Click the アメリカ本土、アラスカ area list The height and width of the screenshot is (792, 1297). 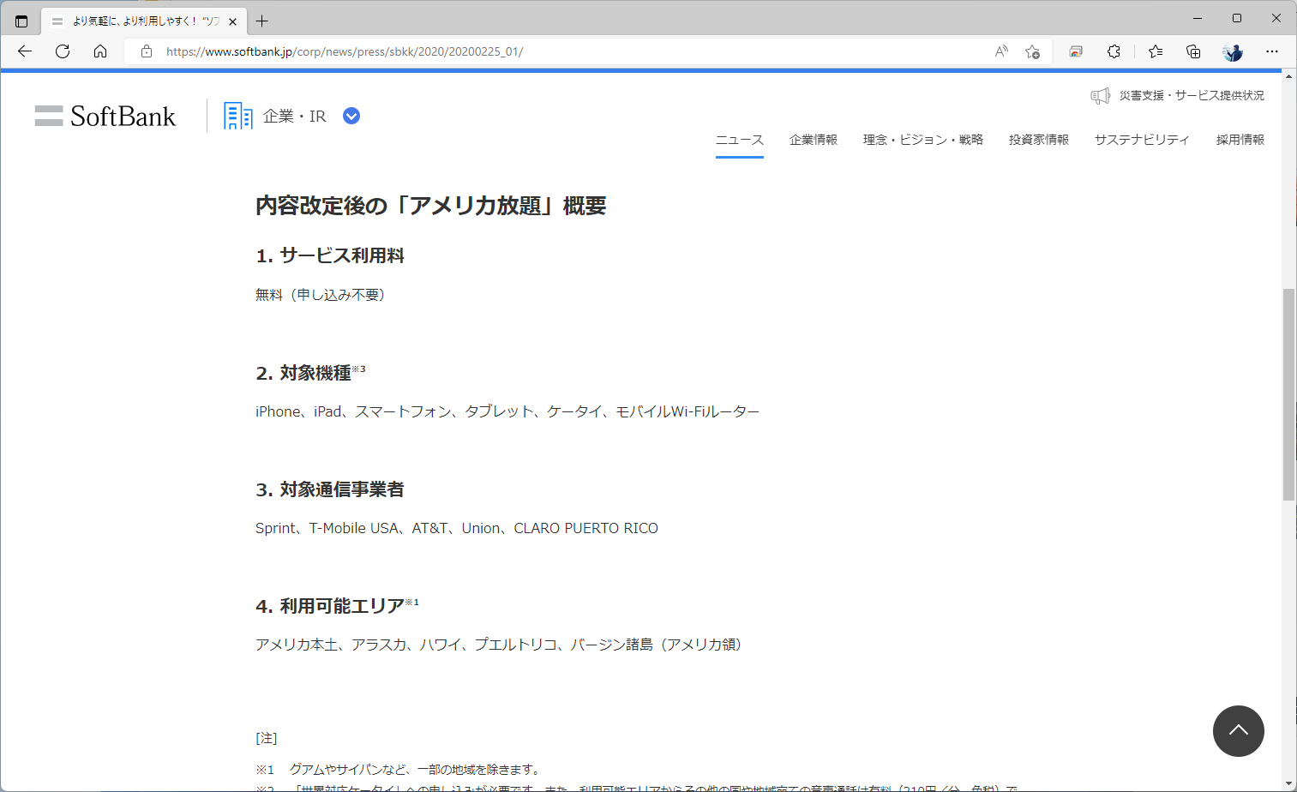point(499,645)
